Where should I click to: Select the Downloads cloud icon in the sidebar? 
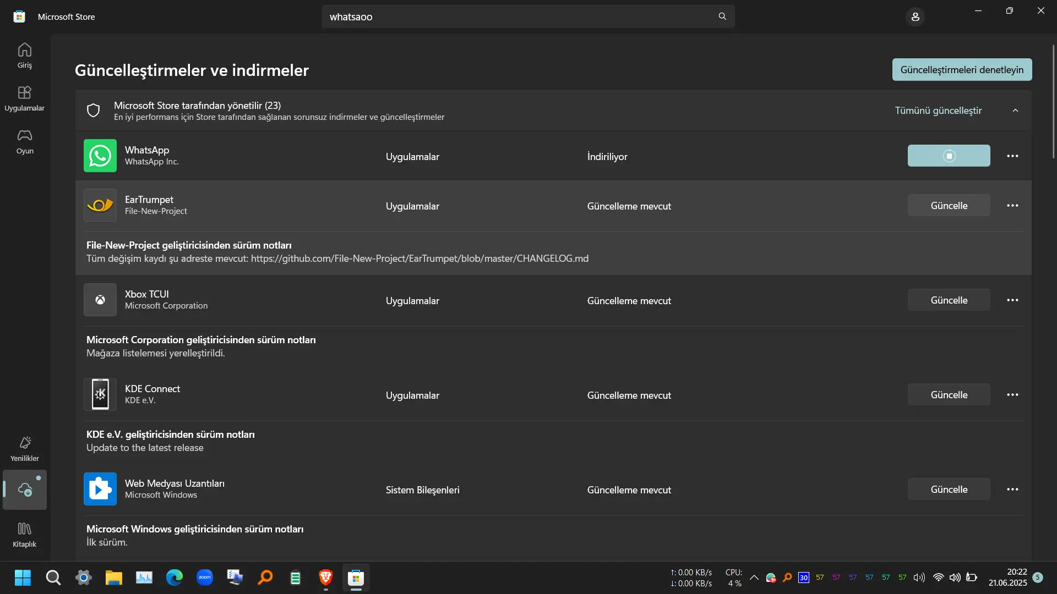pos(25,490)
